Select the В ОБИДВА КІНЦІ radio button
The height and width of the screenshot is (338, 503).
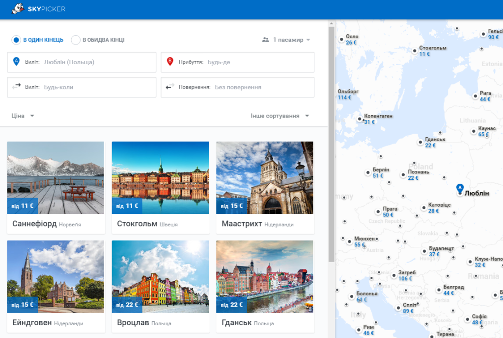tap(76, 40)
